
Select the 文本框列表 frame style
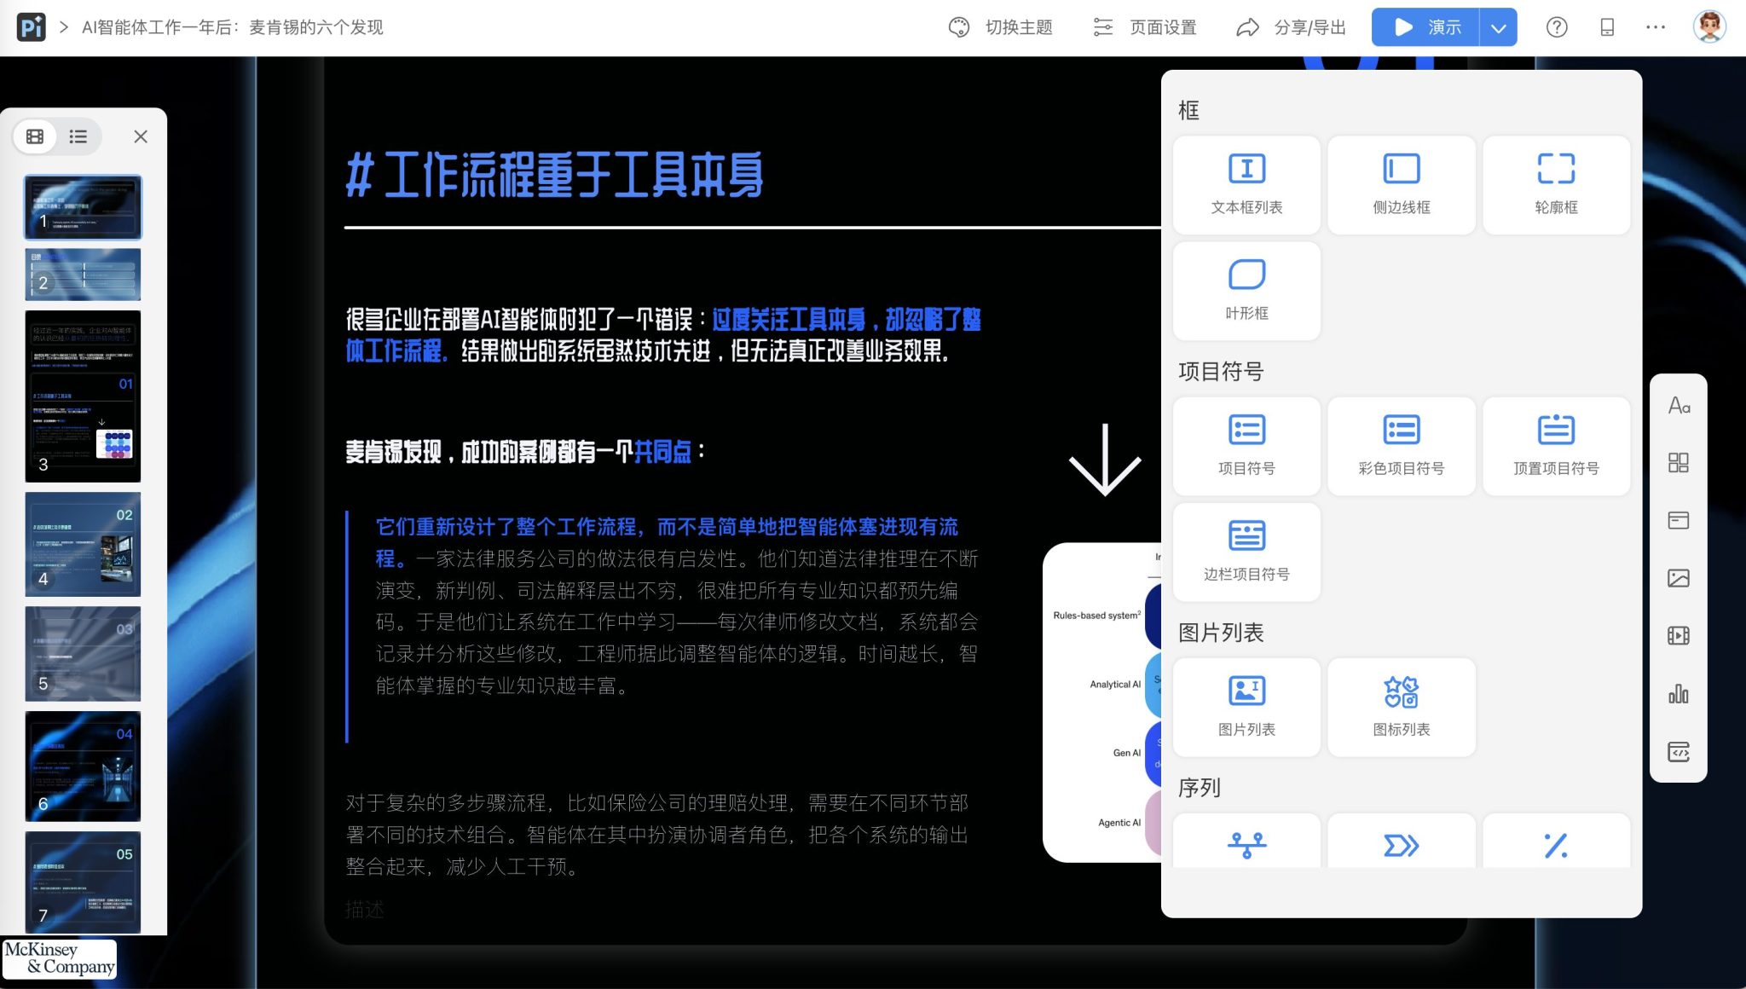(x=1246, y=183)
